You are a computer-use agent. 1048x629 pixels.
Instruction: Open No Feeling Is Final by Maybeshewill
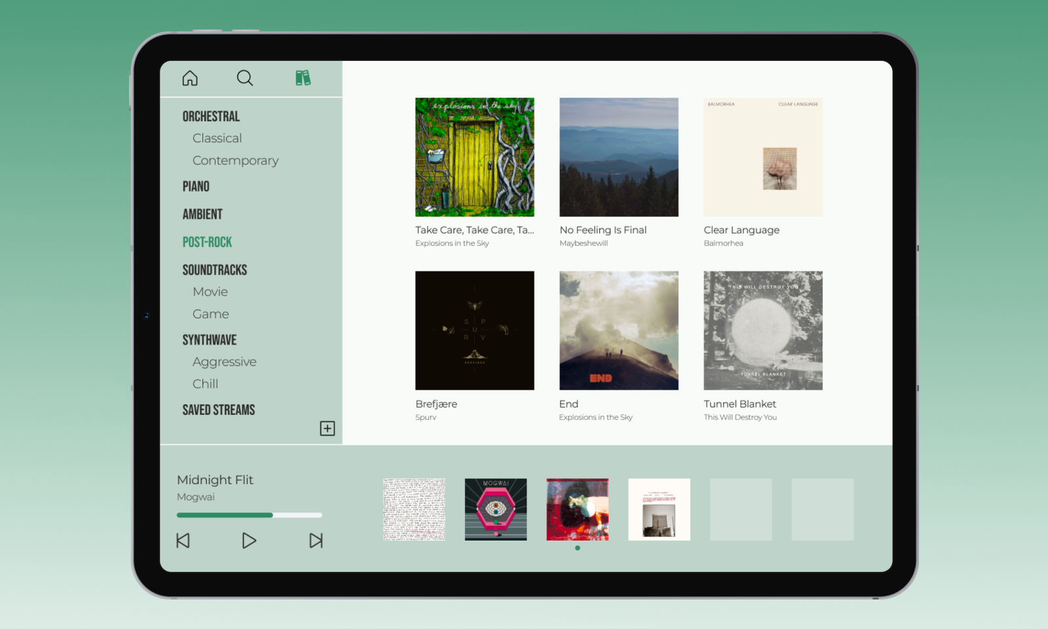[618, 157]
